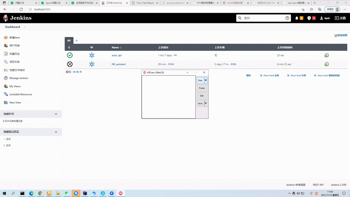Open the Jenkins 中文社区 footer link
Screen dimensions: 350x197
tap(296, 185)
